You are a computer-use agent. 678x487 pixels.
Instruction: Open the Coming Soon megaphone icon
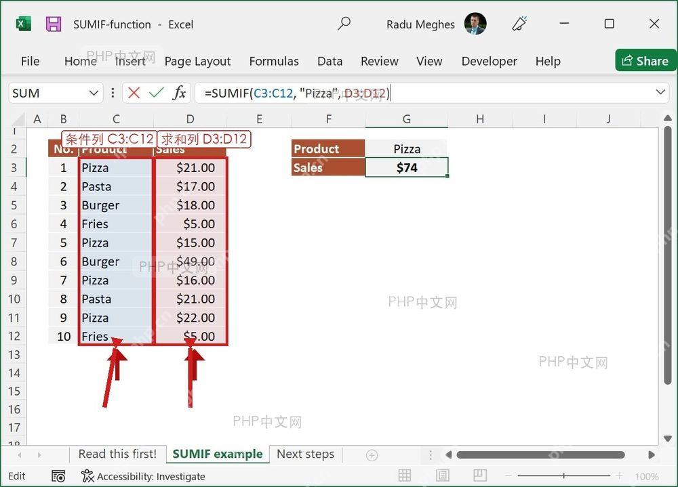click(x=519, y=24)
